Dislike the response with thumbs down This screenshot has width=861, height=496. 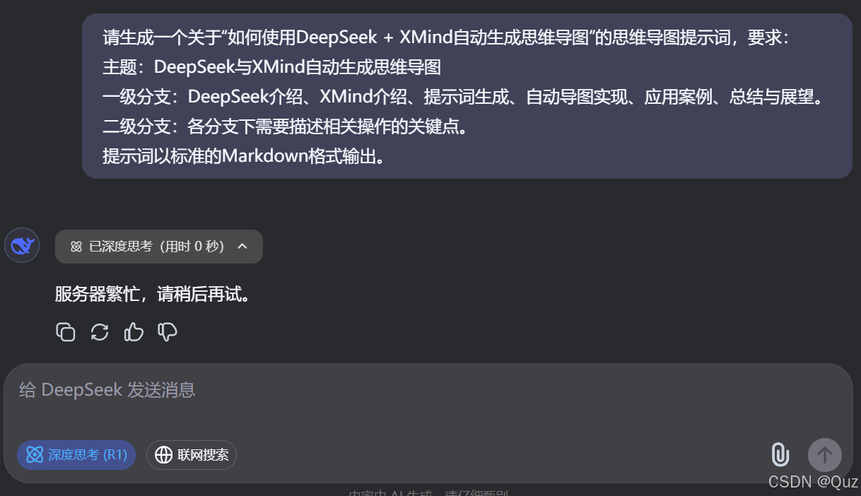(168, 331)
